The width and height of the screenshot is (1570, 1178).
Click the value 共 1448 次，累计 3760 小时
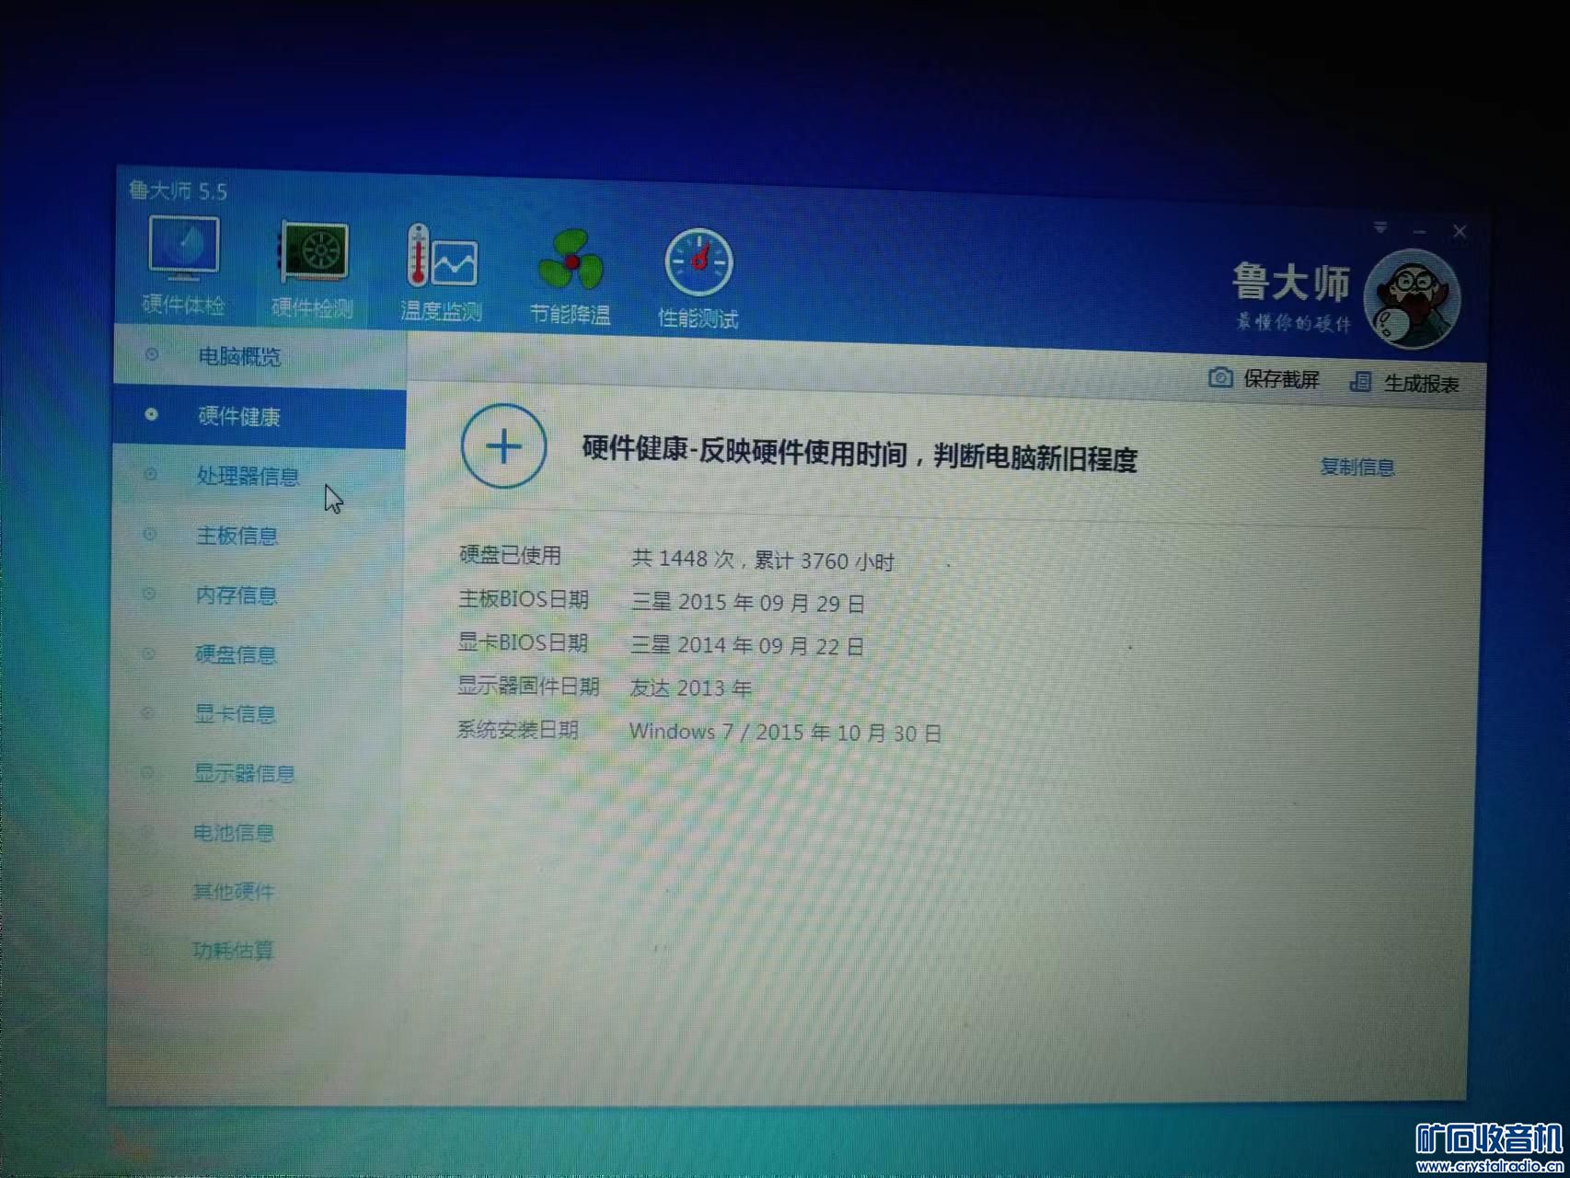763,560
